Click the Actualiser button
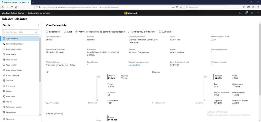Screen dimensions: 261x122 tap(165, 32)
